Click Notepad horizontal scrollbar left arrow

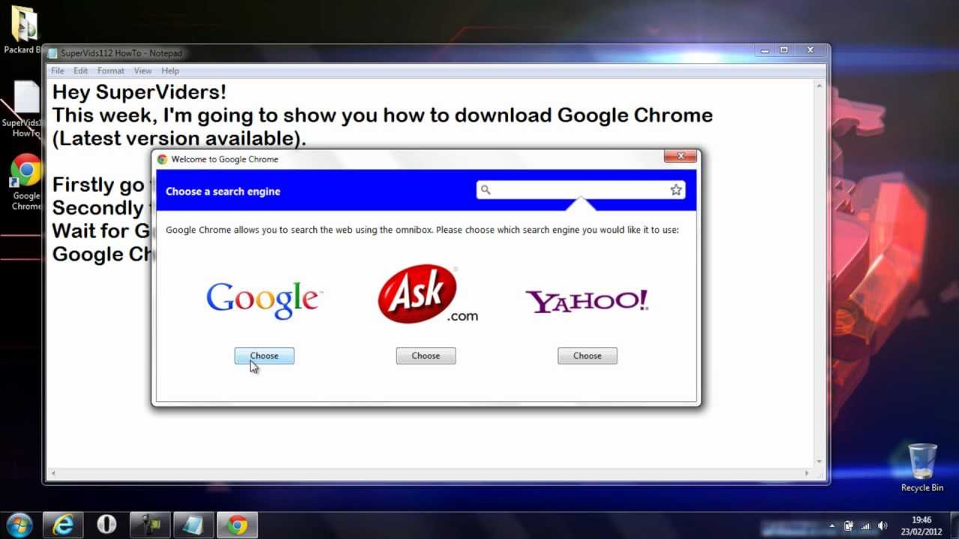[x=52, y=473]
